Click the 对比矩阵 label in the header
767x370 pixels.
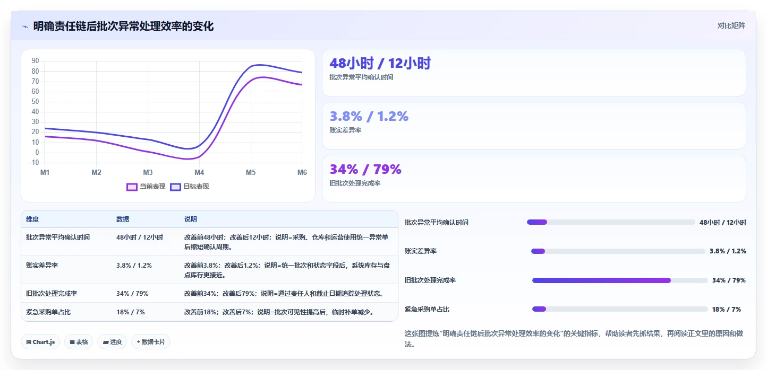tap(731, 25)
